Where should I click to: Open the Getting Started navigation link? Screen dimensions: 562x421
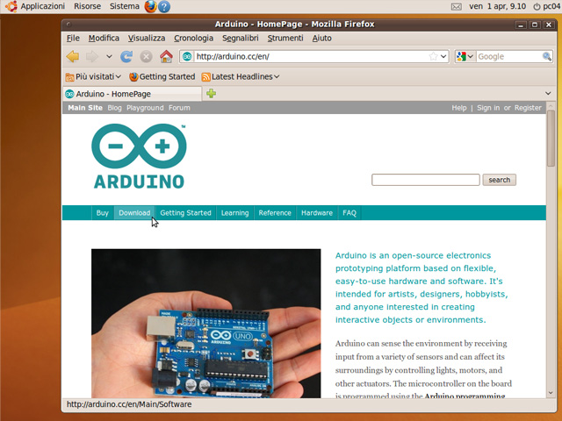pos(185,212)
